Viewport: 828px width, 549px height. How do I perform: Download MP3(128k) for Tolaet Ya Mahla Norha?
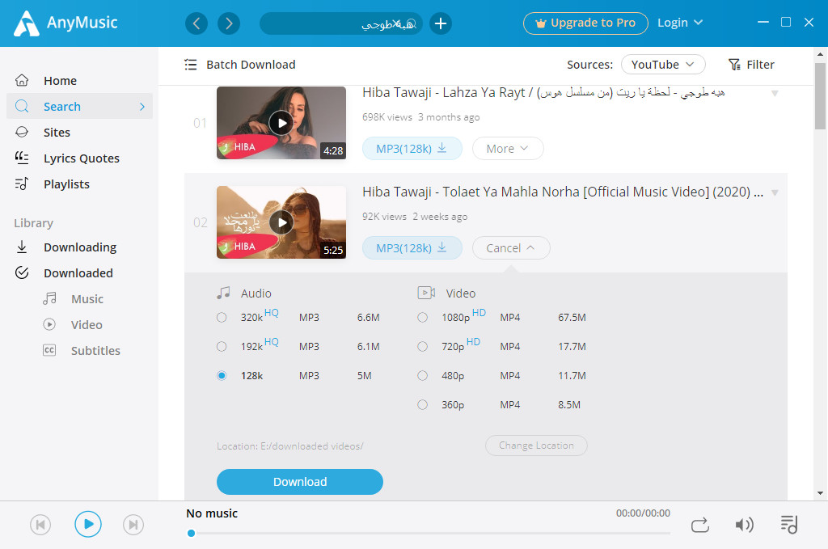[412, 247]
